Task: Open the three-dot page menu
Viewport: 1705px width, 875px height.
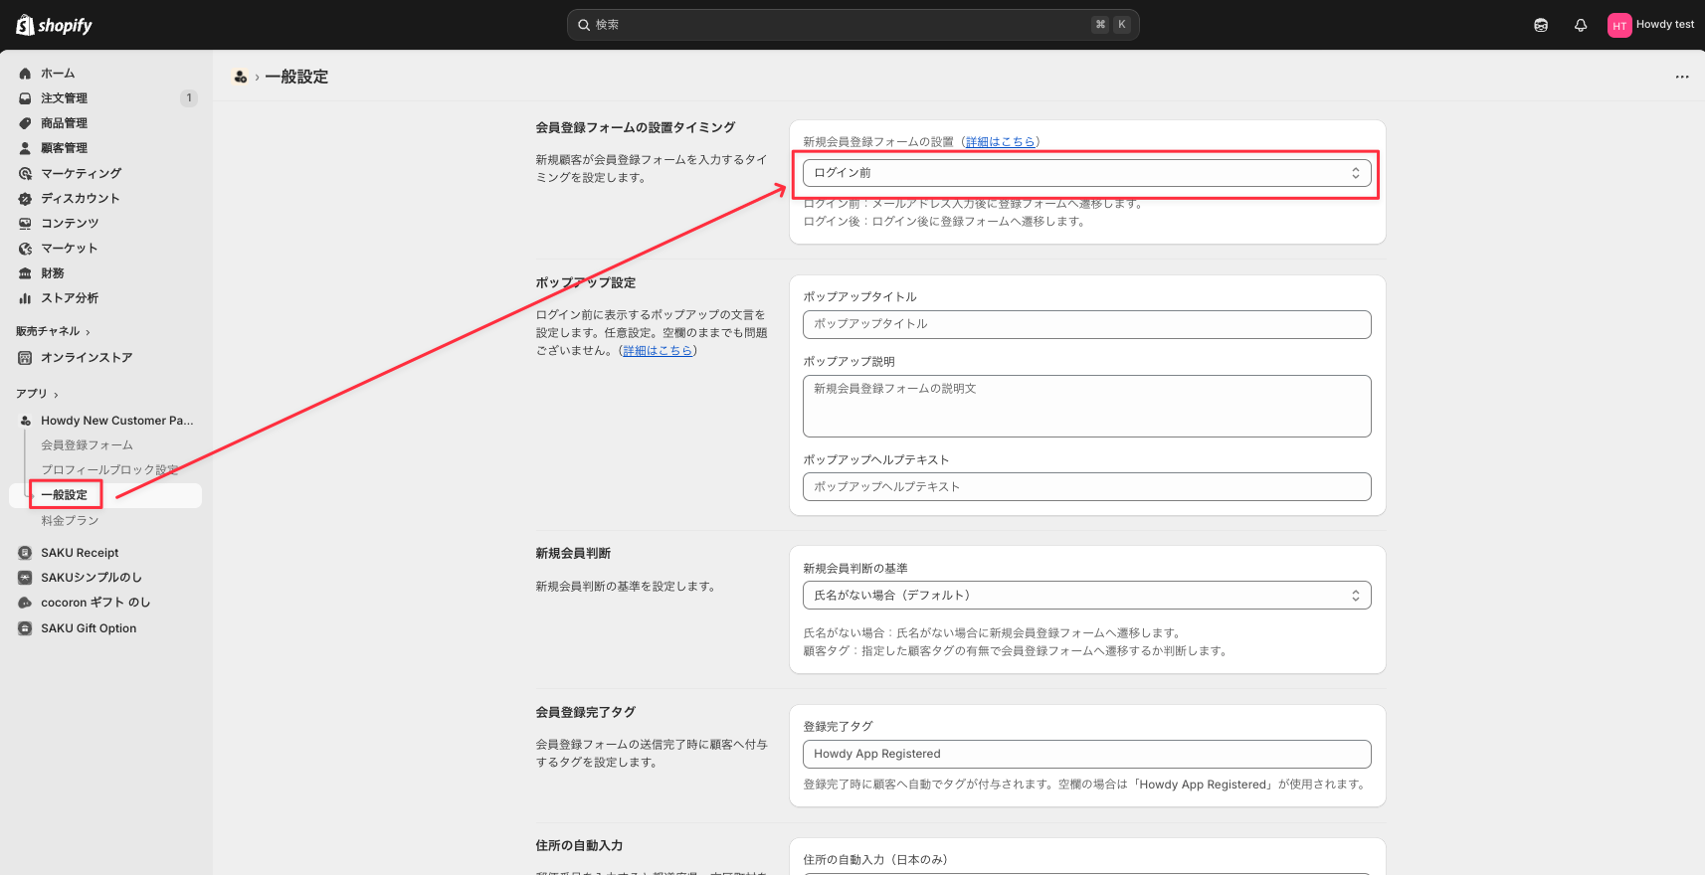Action: point(1682,77)
